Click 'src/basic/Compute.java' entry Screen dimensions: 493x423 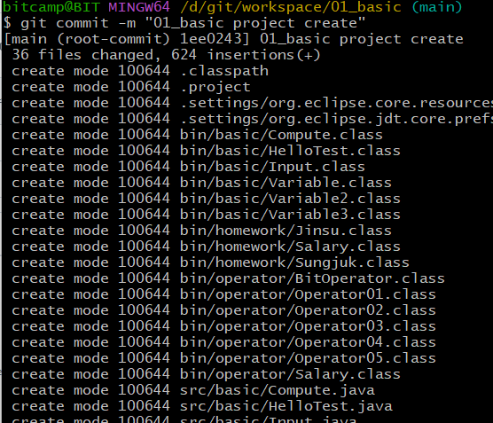(x=277, y=390)
